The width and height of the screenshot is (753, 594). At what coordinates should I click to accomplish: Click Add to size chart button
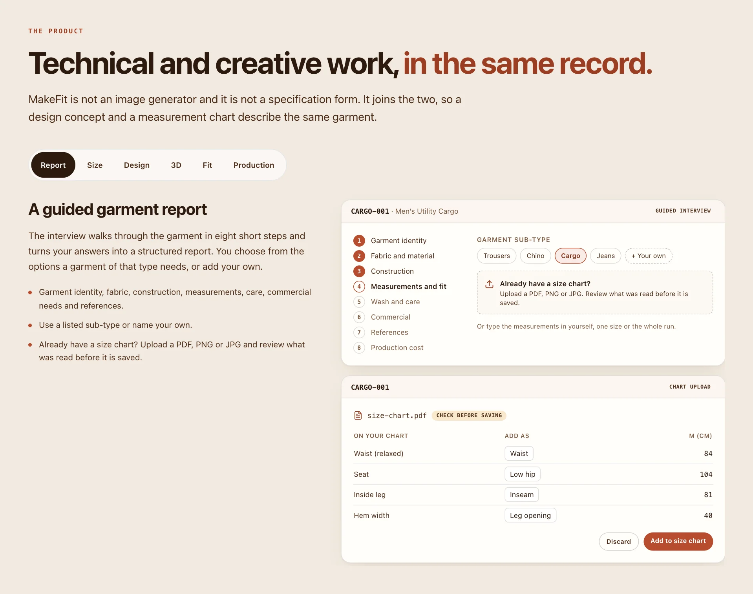(x=678, y=541)
